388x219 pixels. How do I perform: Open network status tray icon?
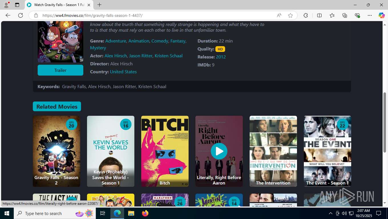351,213
